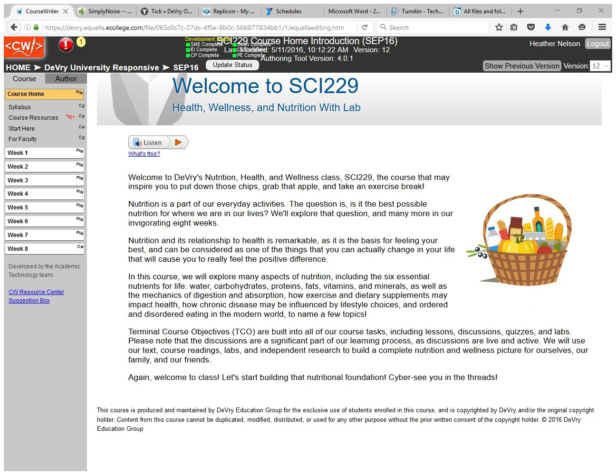Click SEP16 in the breadcrumb
Image resolution: width=616 pixels, height=475 pixels.
186,67
